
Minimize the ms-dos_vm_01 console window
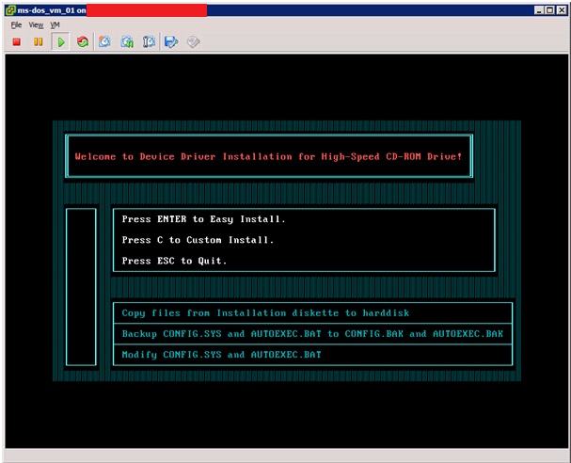coord(539,10)
